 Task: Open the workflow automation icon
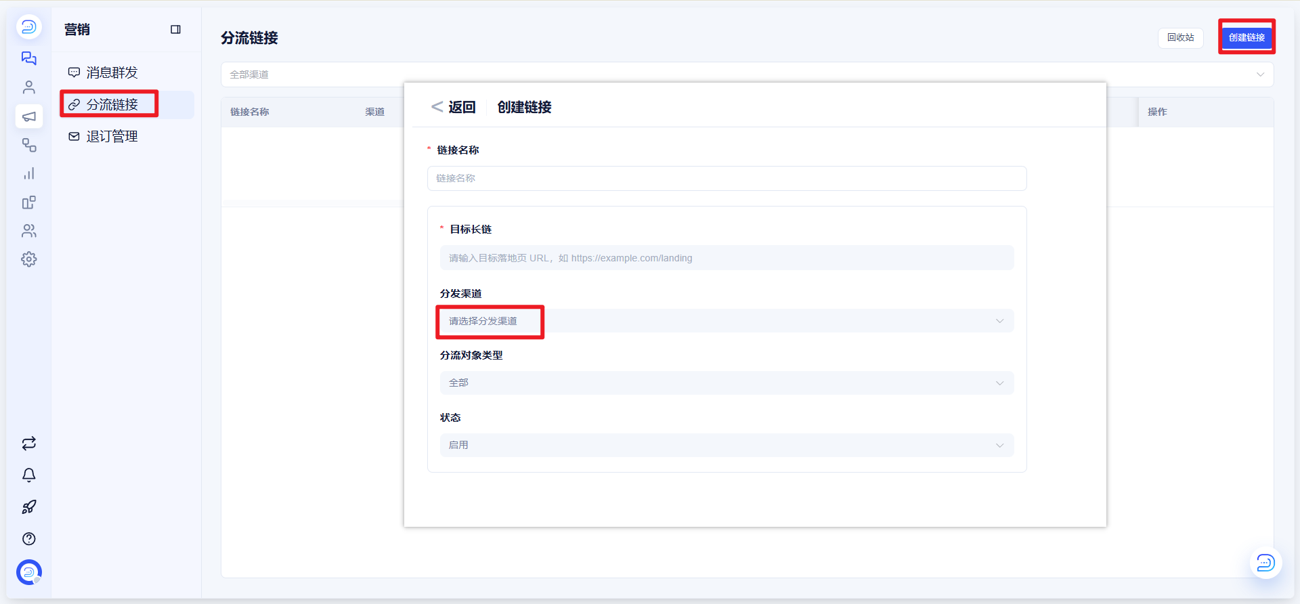click(28, 145)
